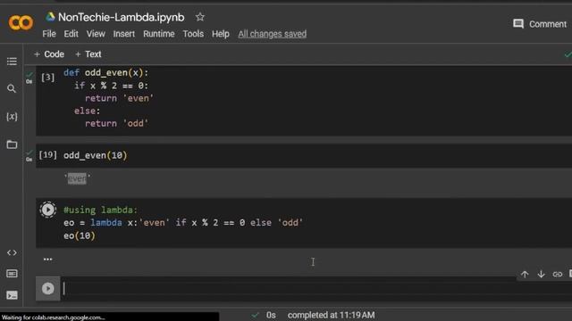Screen dimensions: 572x321
Task: Open the Runtime menu
Action: pyautogui.click(x=159, y=34)
